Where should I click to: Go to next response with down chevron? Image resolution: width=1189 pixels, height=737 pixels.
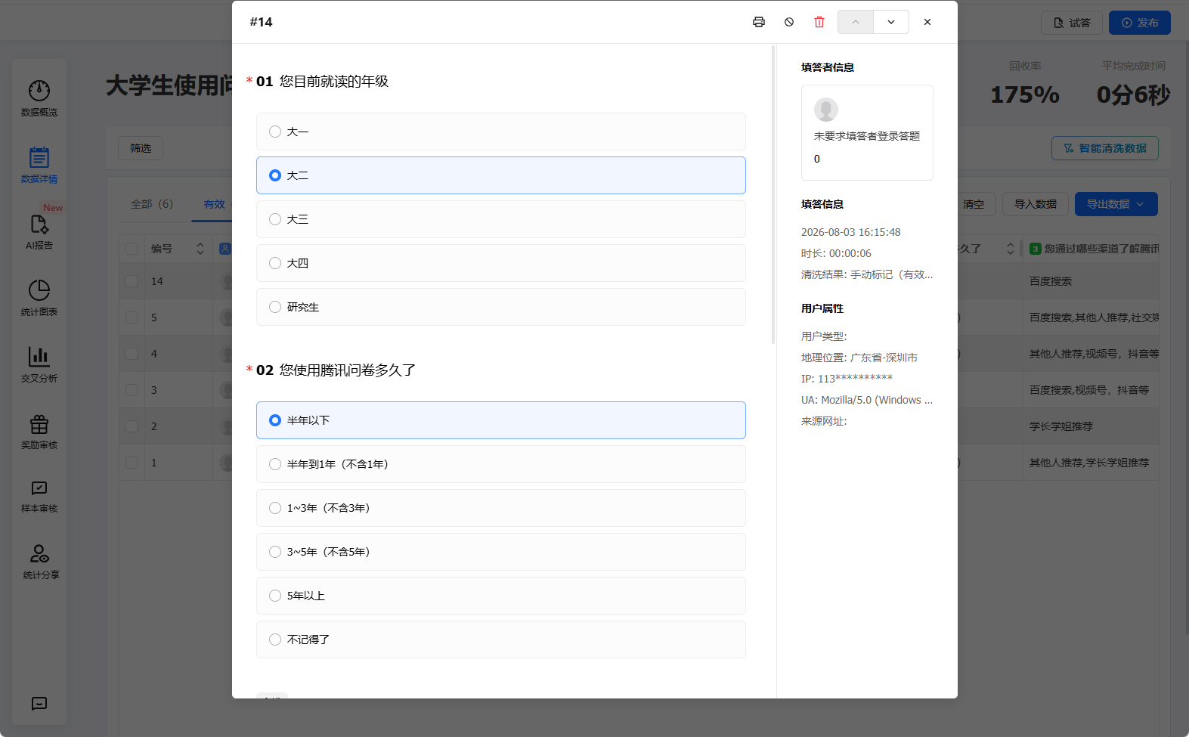(891, 22)
